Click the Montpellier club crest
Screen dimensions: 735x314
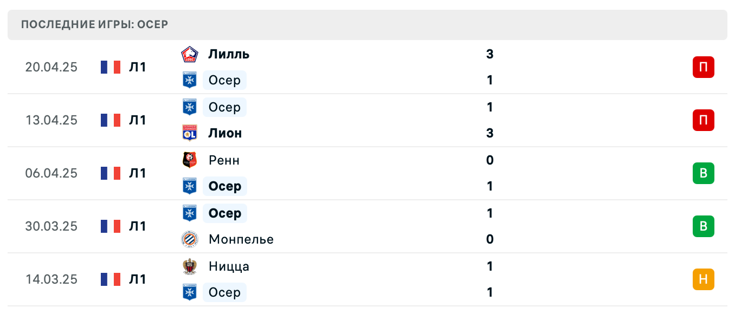tap(189, 239)
